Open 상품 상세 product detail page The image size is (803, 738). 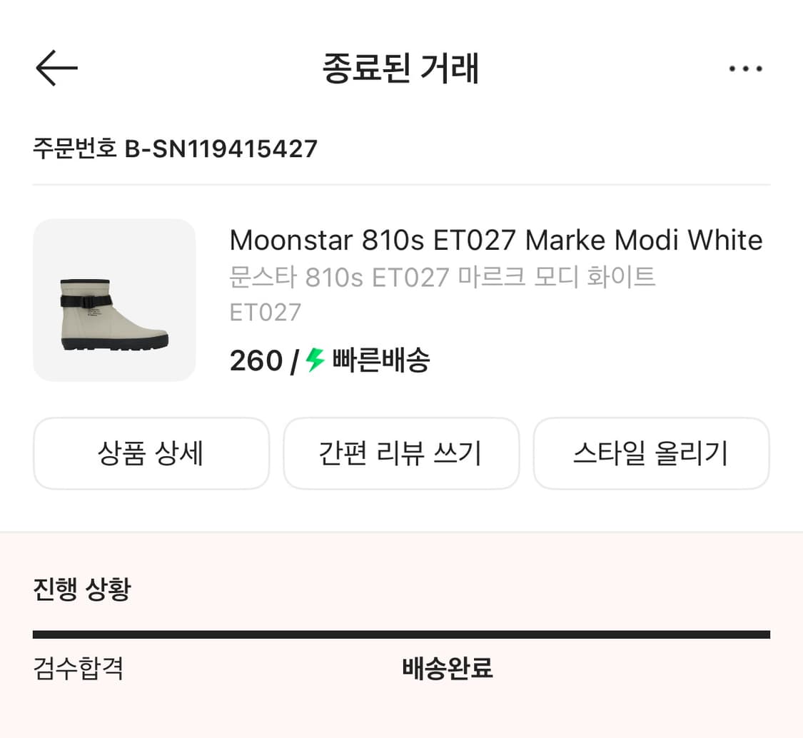click(151, 454)
